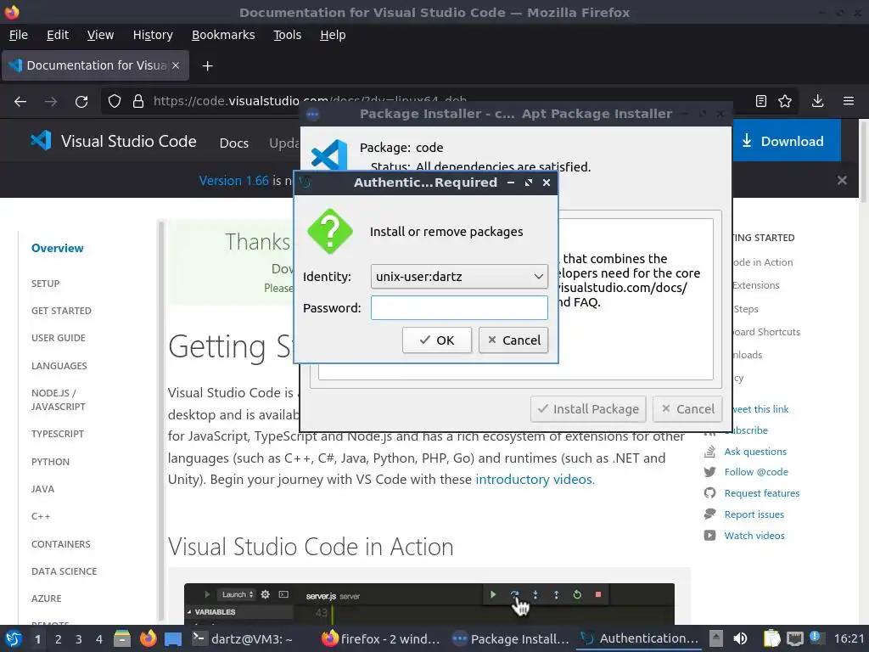Switch to workspace 2 in taskbar
869x652 pixels.
(59, 639)
